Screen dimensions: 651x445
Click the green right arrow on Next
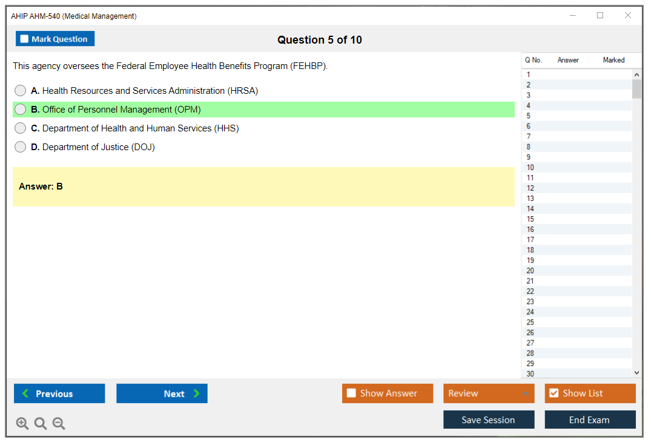pos(197,394)
